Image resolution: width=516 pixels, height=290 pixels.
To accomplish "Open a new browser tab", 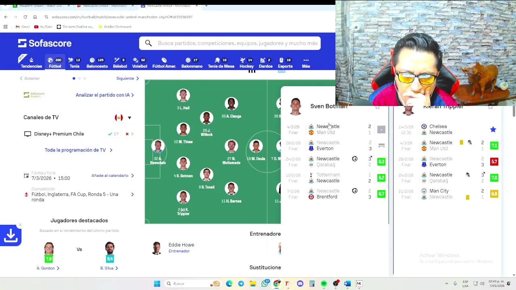I will point(206,6).
